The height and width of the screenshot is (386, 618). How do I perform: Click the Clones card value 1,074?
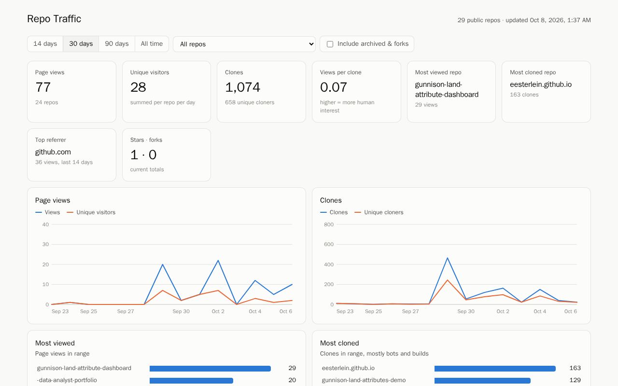coord(243,87)
